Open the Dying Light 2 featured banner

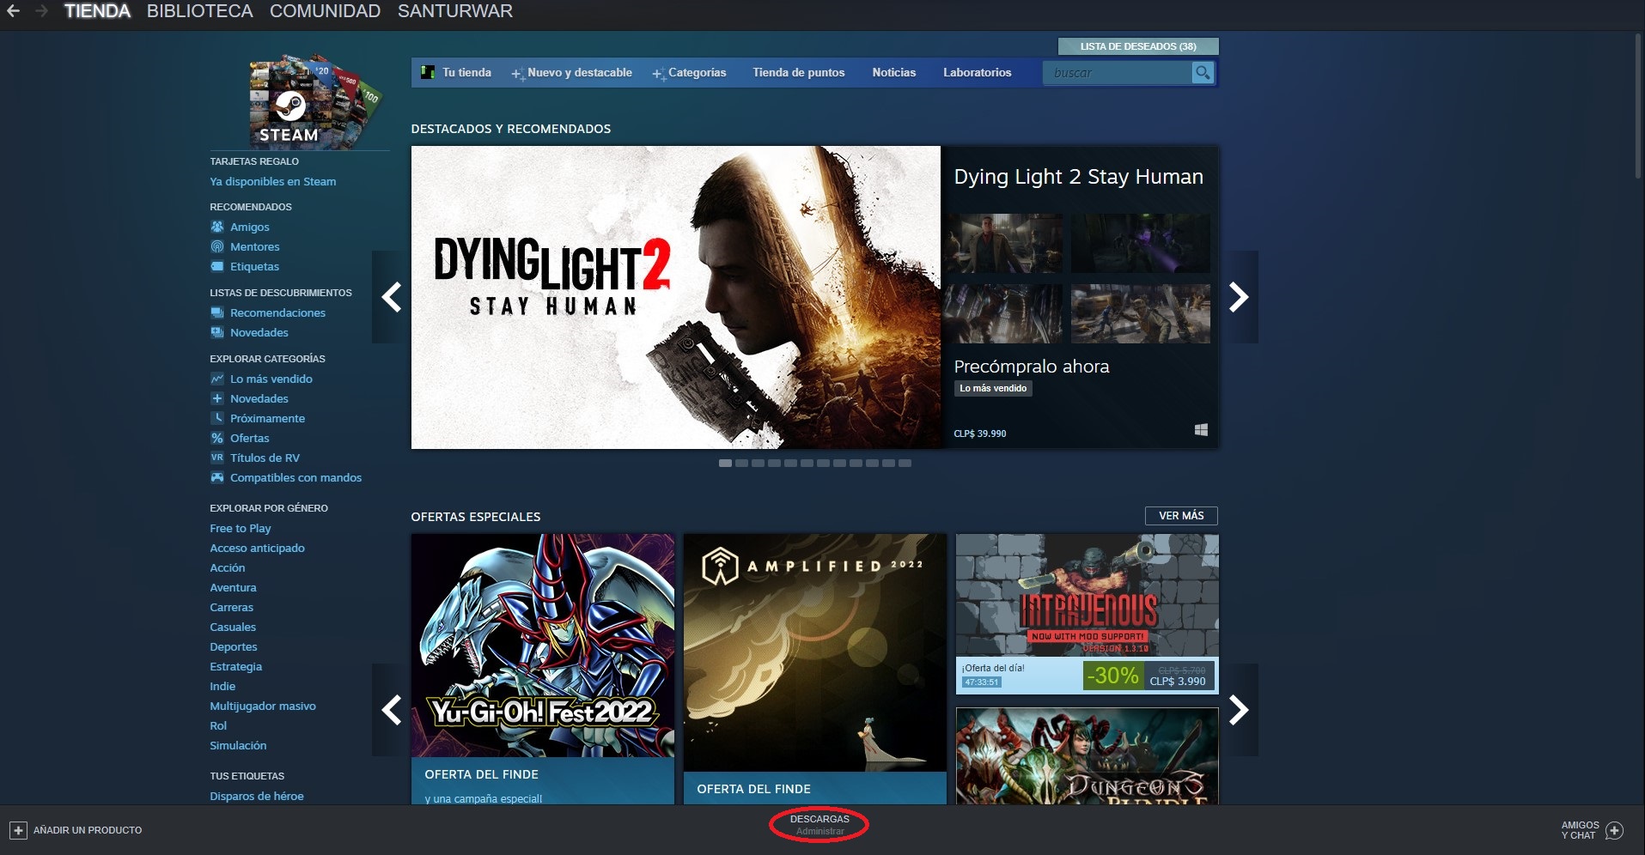click(676, 297)
